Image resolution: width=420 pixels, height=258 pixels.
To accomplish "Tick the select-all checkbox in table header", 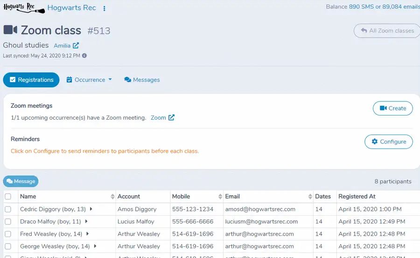I will [x=8, y=197].
